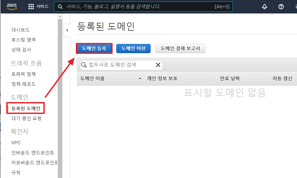Click the 개인 정보 보호 column header
This screenshot has height=178, width=297.
162,78
